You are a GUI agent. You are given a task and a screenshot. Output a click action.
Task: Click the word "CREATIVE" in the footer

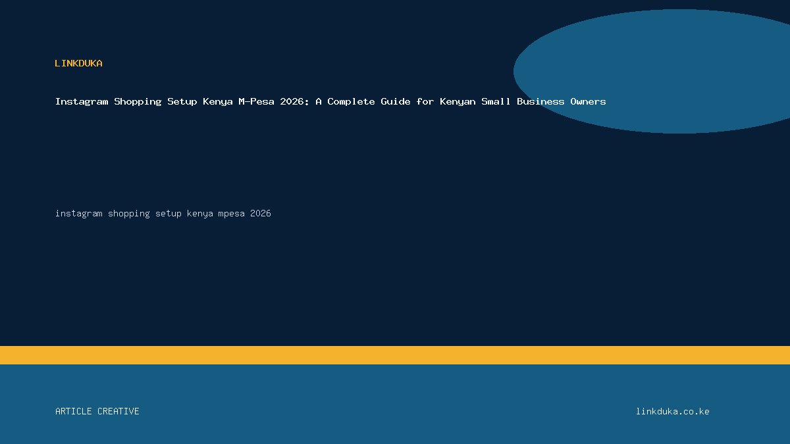click(118, 411)
